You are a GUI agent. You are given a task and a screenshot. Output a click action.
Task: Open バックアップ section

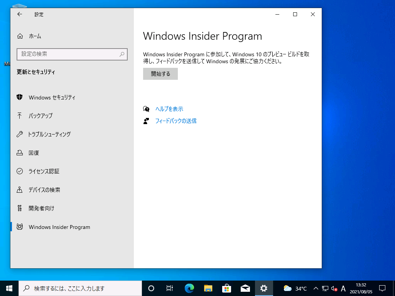(x=72, y=116)
